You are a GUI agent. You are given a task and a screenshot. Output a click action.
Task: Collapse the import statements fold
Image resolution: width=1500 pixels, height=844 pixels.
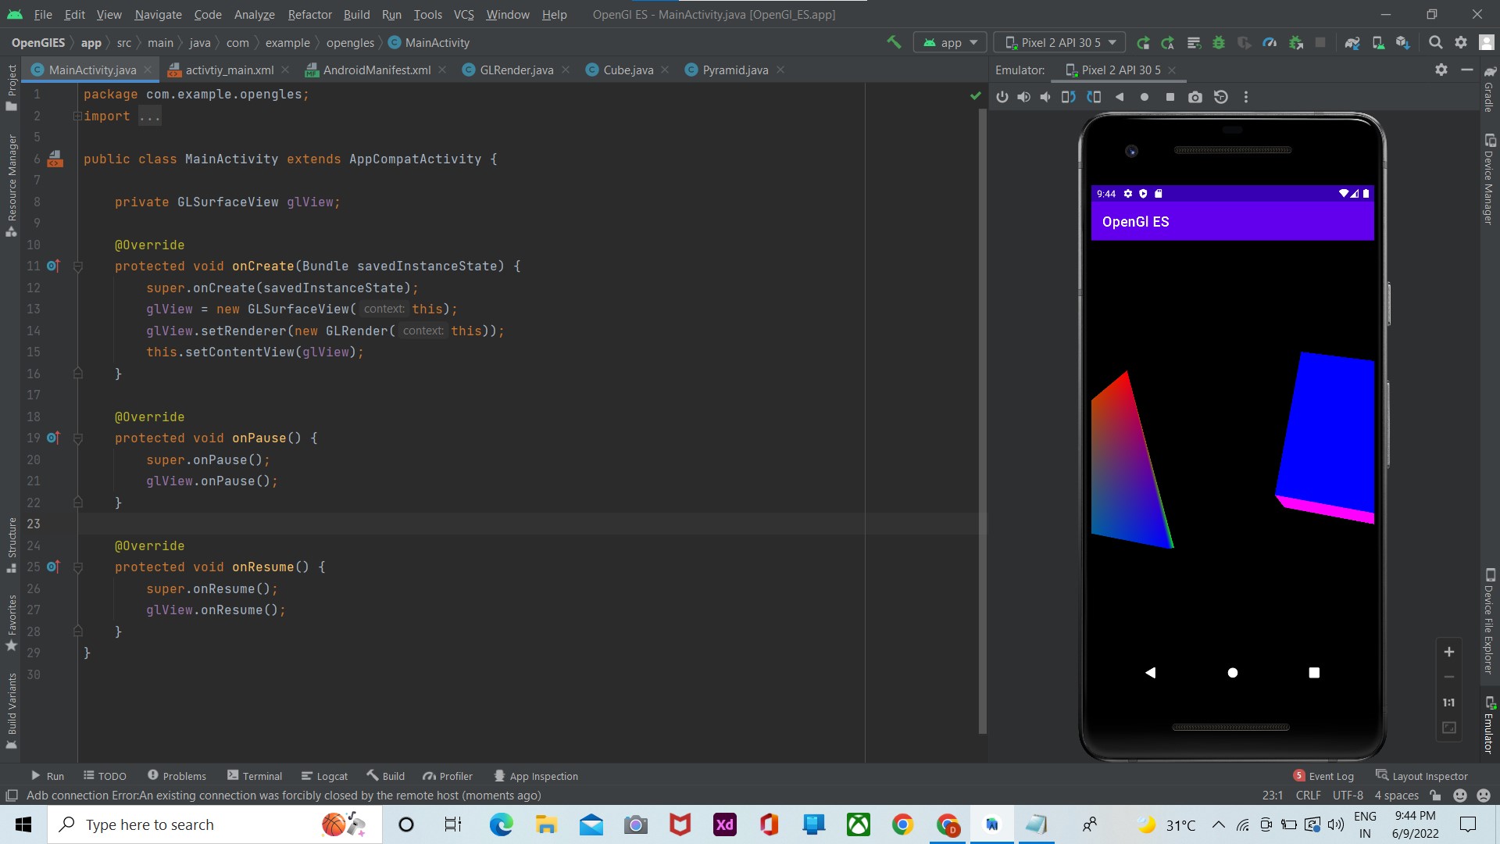[77, 116]
